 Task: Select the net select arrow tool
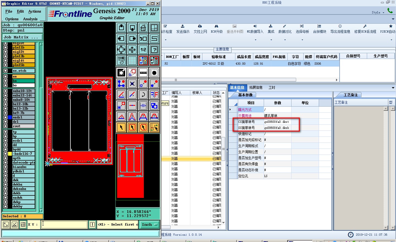pyautogui.click(x=154, y=127)
